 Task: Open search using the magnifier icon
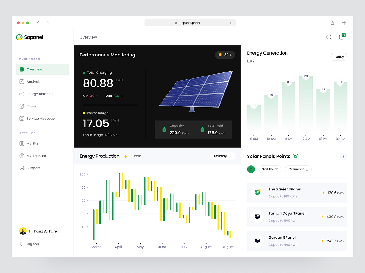329,37
